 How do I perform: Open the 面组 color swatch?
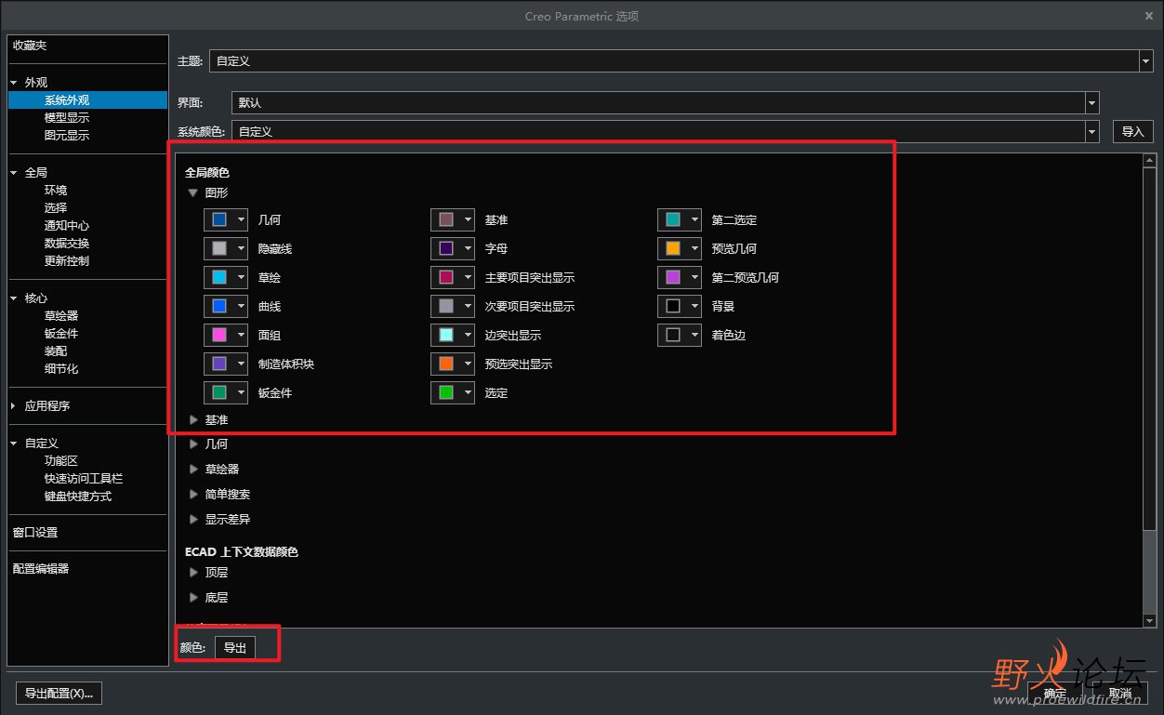coord(226,335)
